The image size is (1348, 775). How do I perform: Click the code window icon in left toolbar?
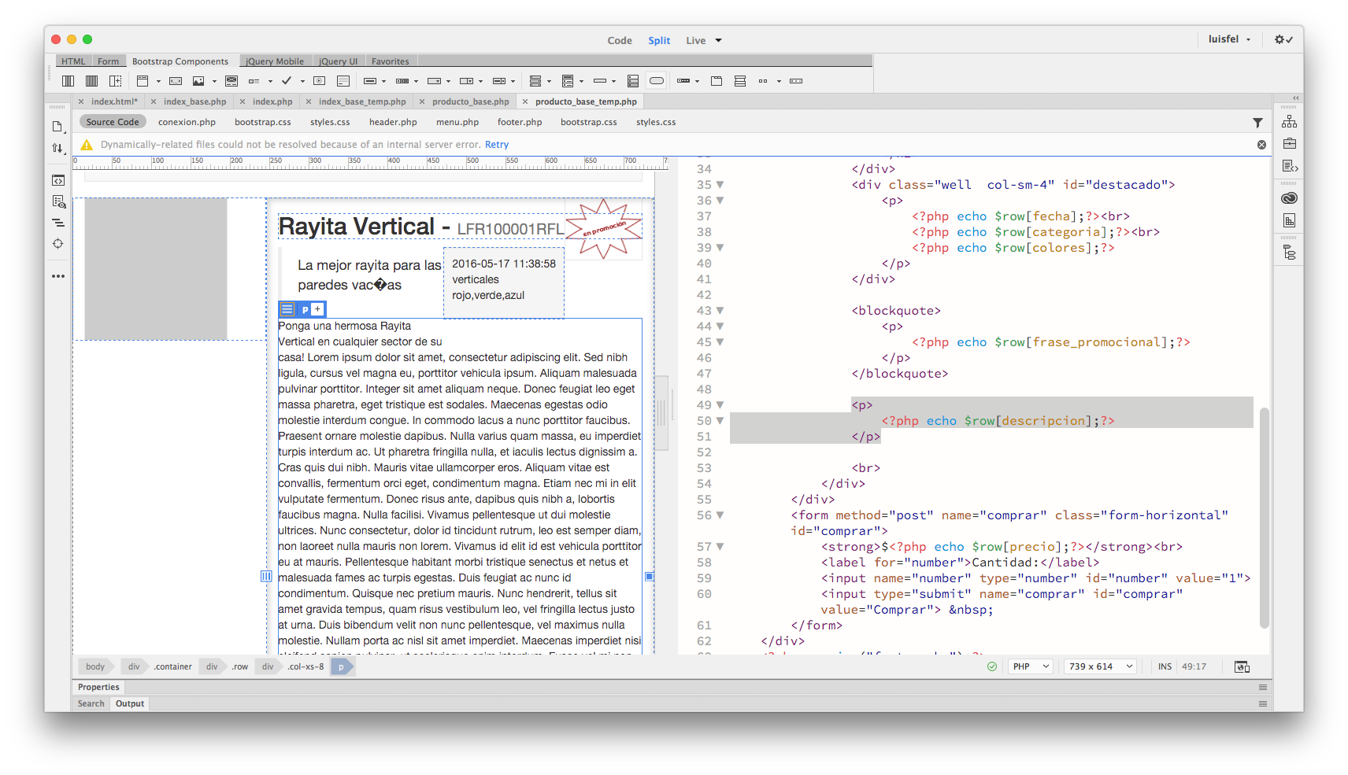click(58, 180)
